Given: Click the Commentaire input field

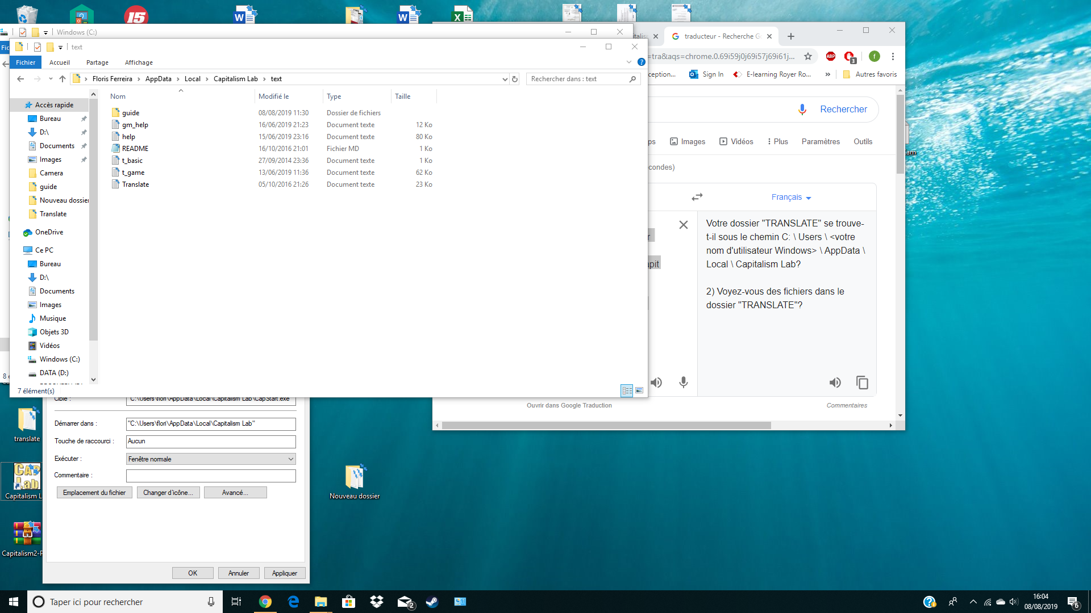Looking at the screenshot, I should (211, 476).
